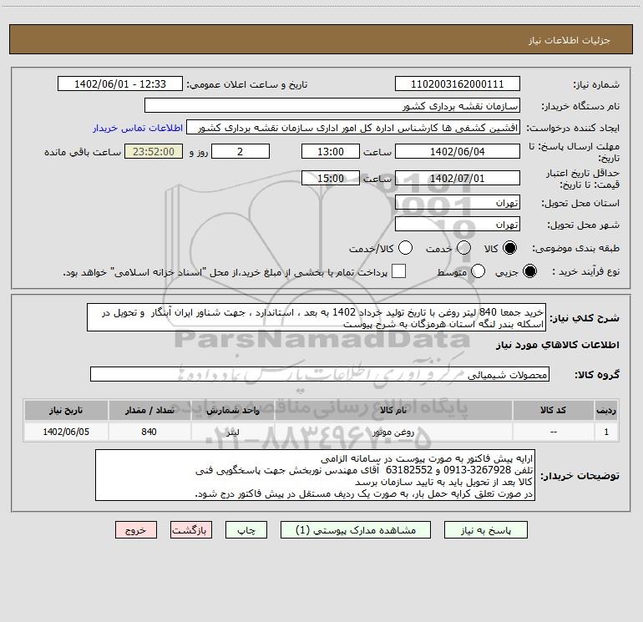Click the نام کالا column header

pos(392,410)
